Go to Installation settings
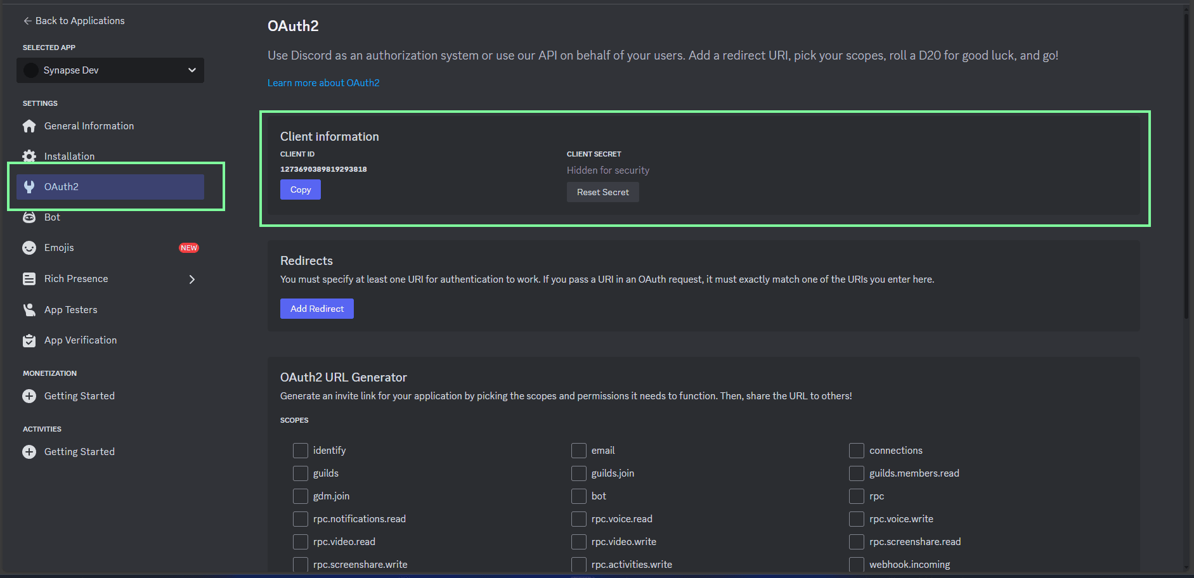Image resolution: width=1194 pixels, height=578 pixels. pos(110,157)
